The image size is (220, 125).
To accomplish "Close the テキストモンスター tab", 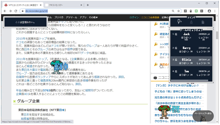I will (x=81, y=5).
